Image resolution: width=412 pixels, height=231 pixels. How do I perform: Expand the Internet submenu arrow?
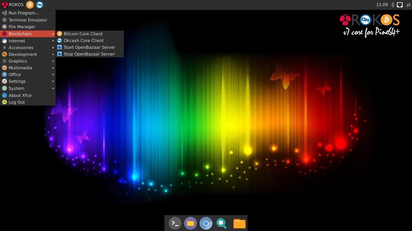[x=53, y=41]
